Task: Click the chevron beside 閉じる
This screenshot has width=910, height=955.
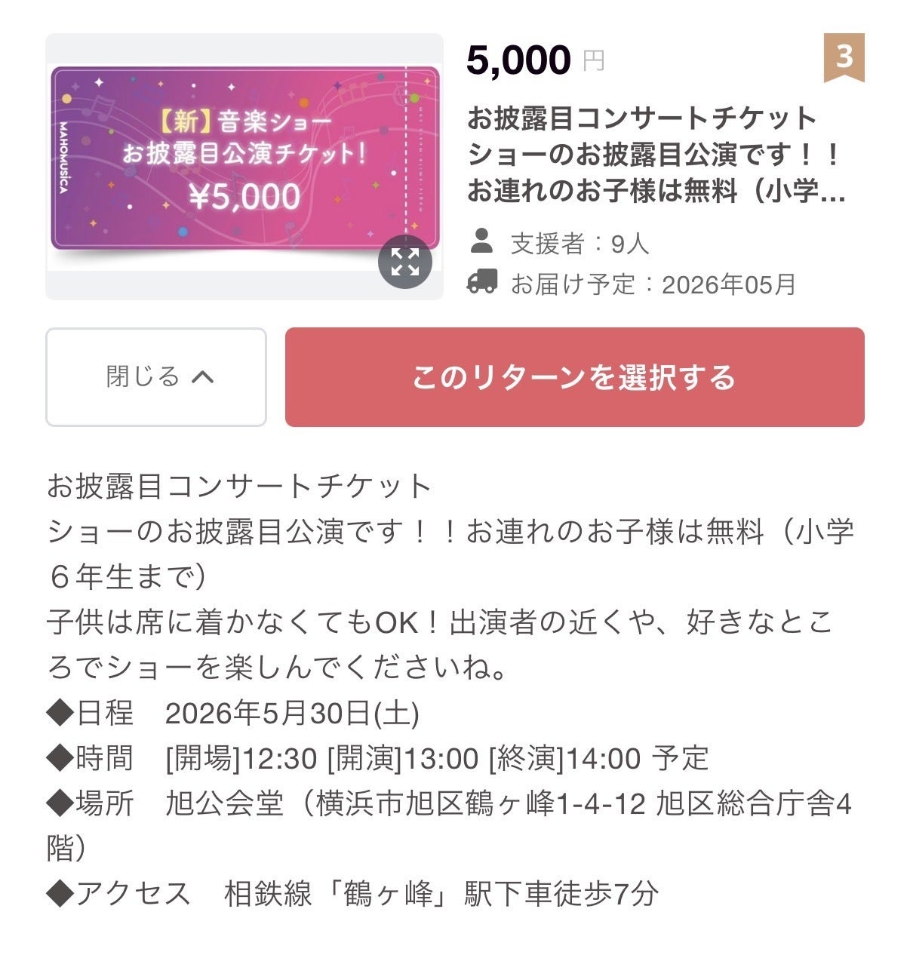Action: [203, 376]
